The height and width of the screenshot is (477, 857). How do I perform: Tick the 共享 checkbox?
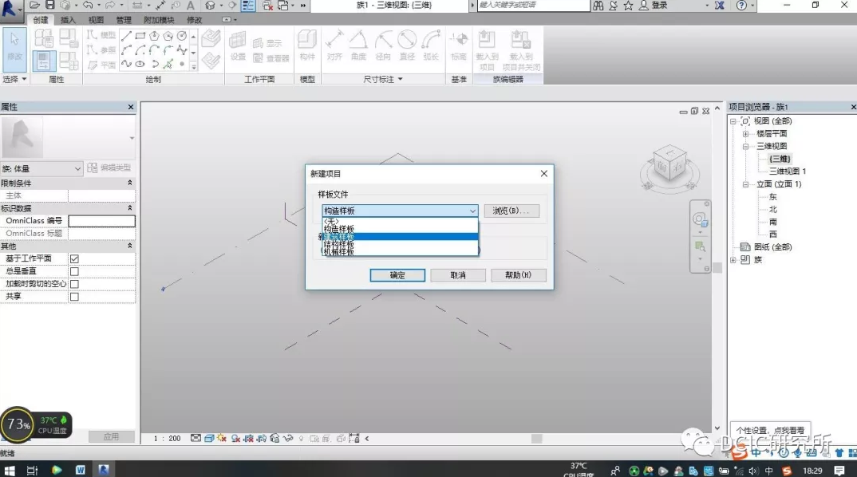[x=74, y=297]
